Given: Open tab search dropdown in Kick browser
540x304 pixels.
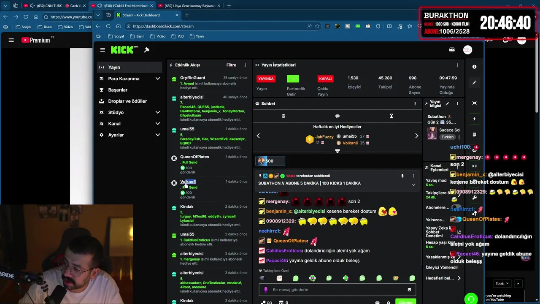Looking at the screenshot, I should [x=98, y=15].
